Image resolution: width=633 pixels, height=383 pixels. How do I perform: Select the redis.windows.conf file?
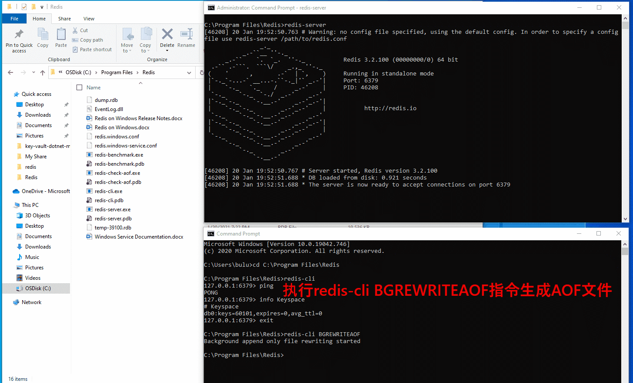[117, 137]
